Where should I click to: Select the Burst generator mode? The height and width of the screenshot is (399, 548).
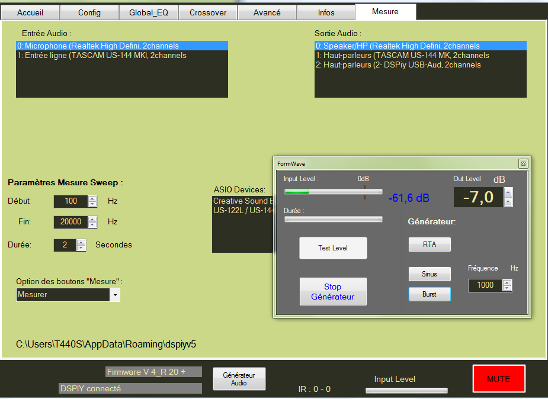pyautogui.click(x=430, y=294)
